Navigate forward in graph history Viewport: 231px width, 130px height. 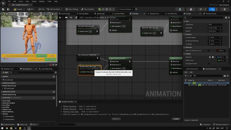(71, 18)
